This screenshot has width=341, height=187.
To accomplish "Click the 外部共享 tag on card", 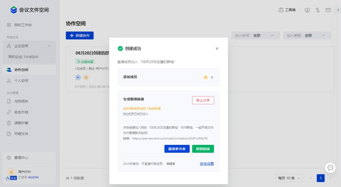I will (x=85, y=62).
